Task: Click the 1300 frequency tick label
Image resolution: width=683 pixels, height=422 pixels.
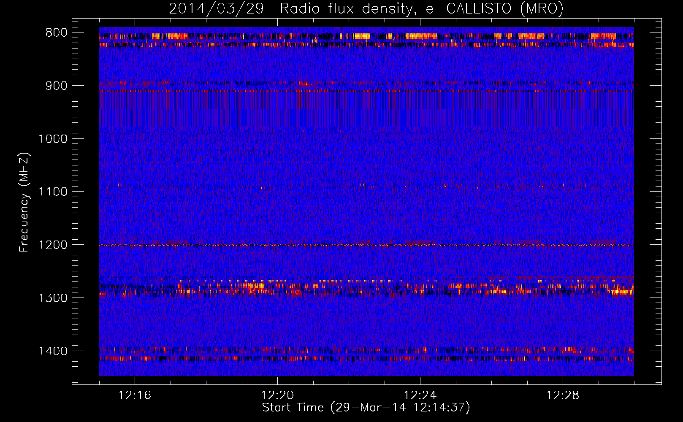Action: coord(53,298)
